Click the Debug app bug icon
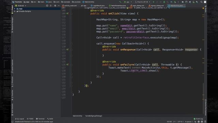 [x=164, y=2]
